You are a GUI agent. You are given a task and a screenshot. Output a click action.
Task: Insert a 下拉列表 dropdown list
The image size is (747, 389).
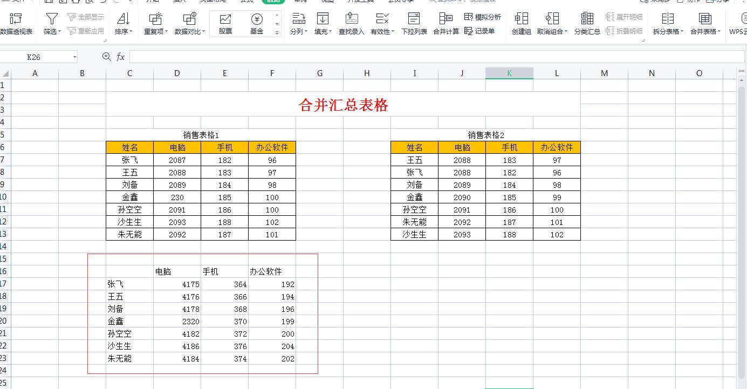[414, 25]
